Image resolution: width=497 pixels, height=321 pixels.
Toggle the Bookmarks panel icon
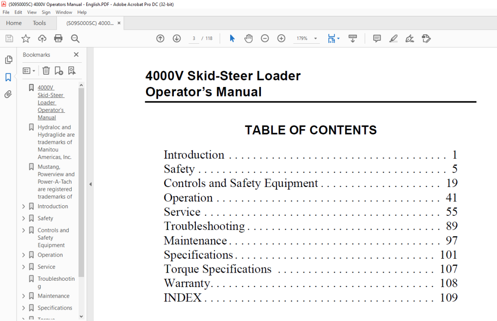[8, 77]
